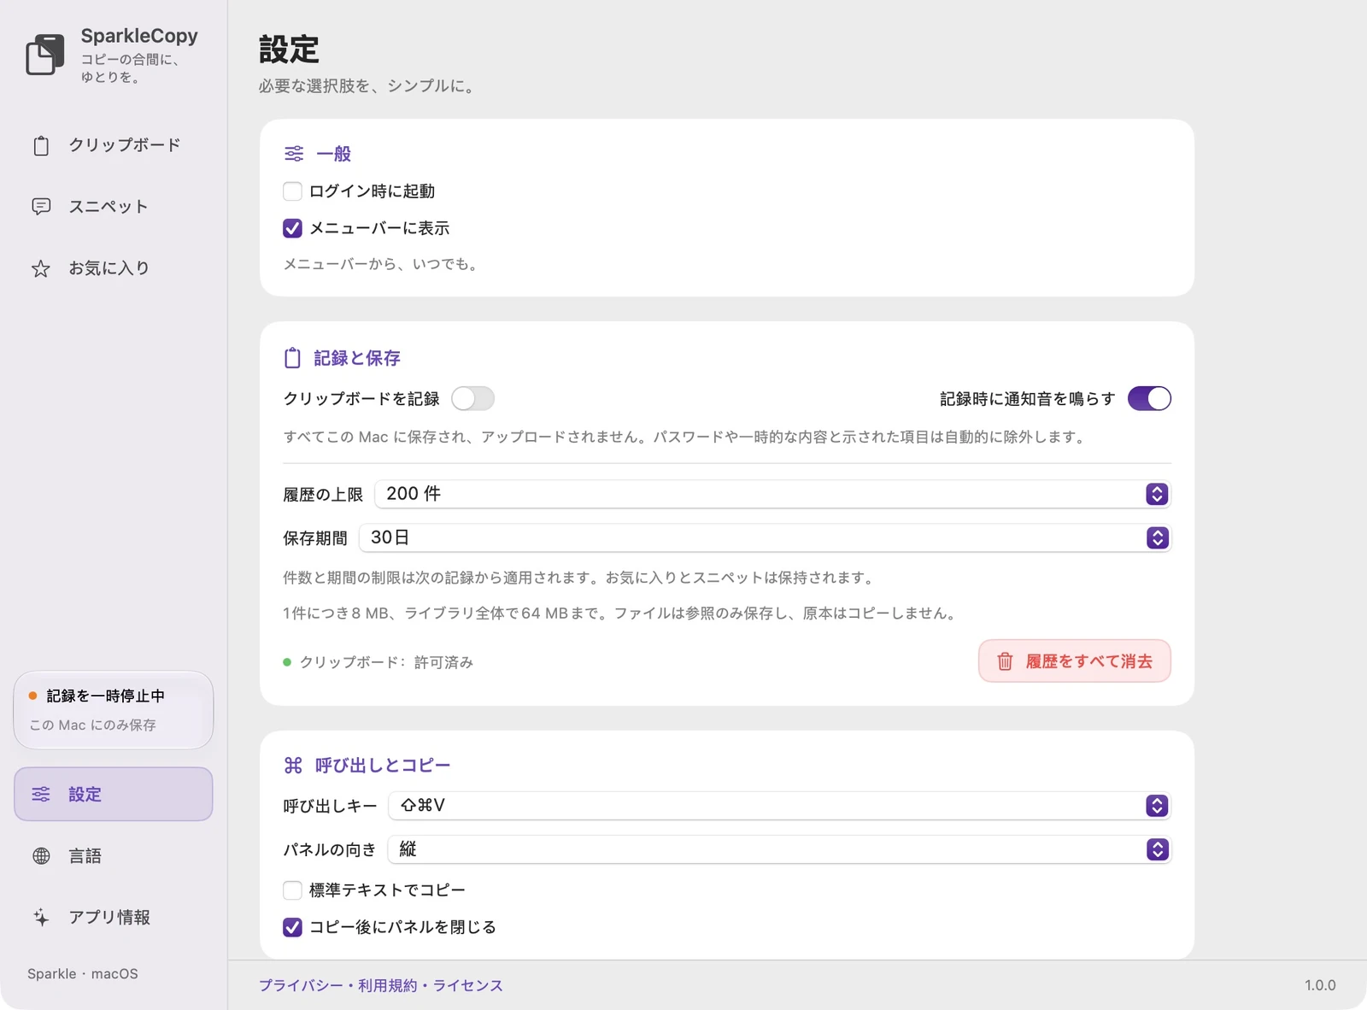Enable ログイン時に起動 checkbox
Image resolution: width=1367 pixels, height=1010 pixels.
(292, 191)
